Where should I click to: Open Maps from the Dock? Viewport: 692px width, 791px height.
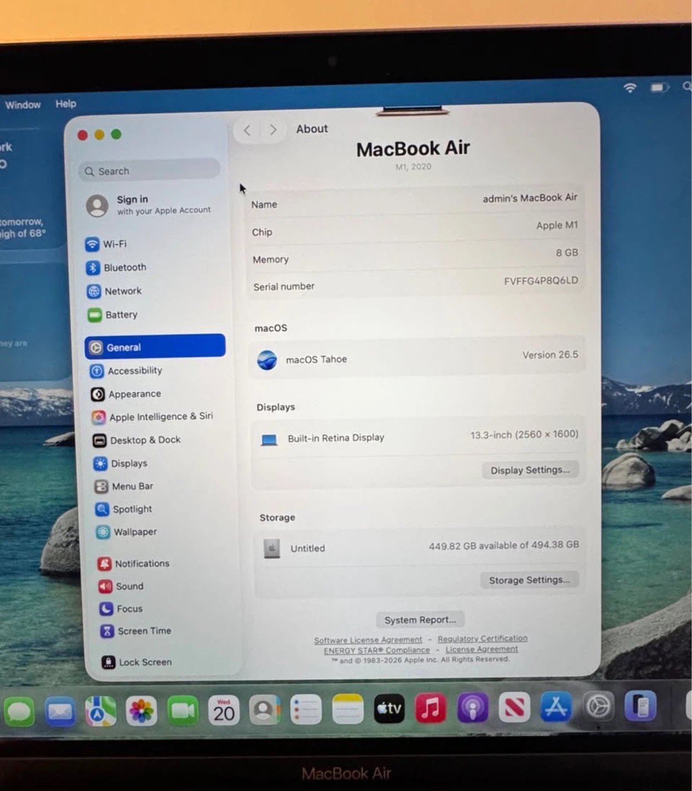click(101, 711)
